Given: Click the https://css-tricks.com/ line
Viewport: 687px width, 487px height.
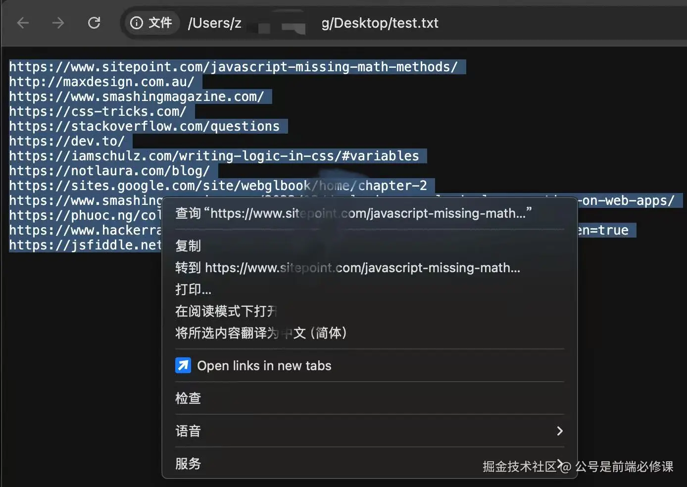Looking at the screenshot, I should [x=98, y=111].
